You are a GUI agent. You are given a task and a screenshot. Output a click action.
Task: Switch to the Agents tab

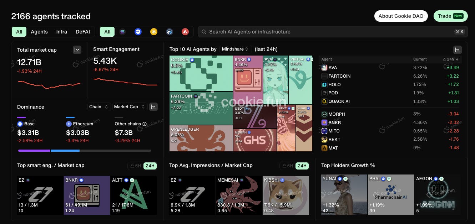[x=39, y=32]
